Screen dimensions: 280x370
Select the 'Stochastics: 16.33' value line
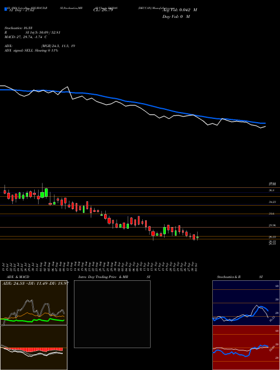[x=20, y=28]
